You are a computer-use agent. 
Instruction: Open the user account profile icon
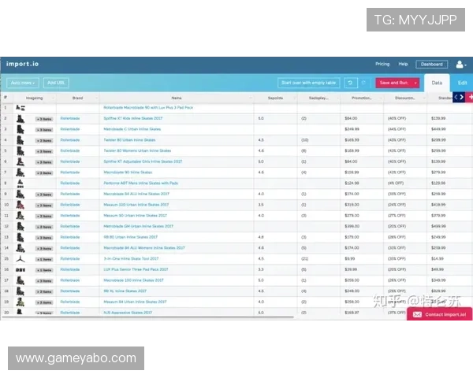[x=460, y=64]
